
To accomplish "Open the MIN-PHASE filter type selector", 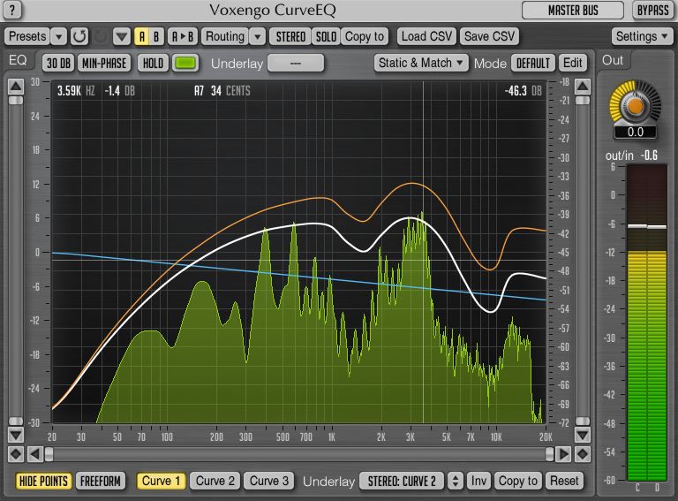I will coord(104,63).
